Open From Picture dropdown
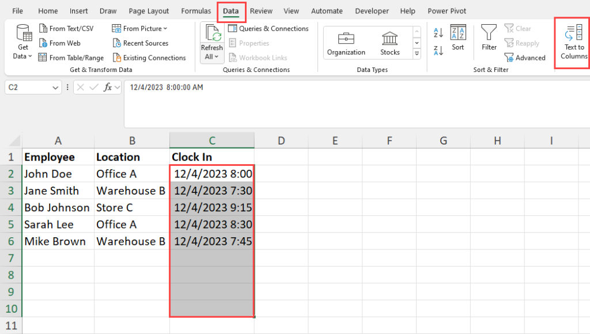The height and width of the screenshot is (334, 590). 139,29
